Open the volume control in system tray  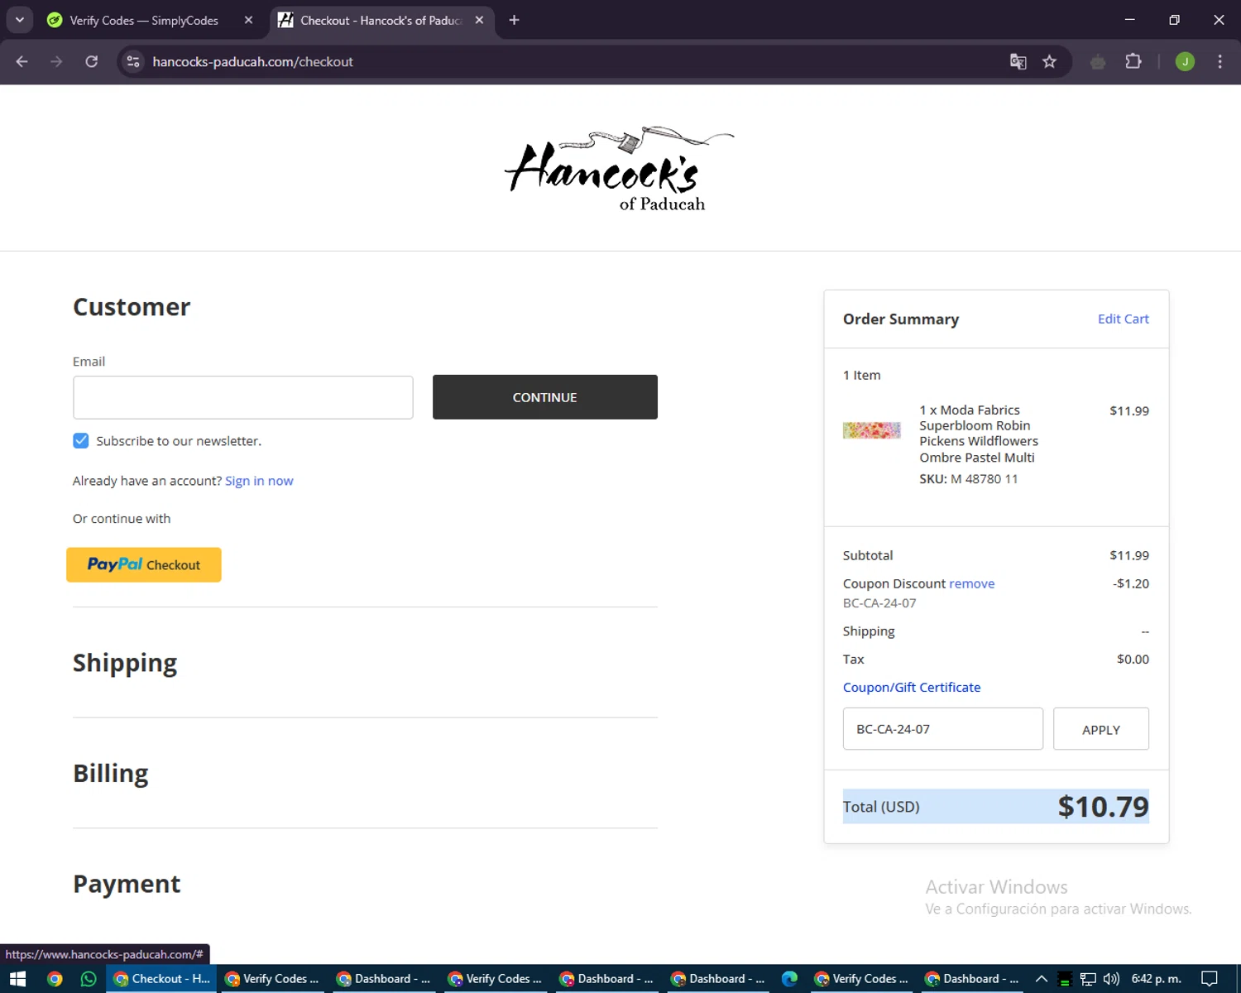pyautogui.click(x=1111, y=979)
